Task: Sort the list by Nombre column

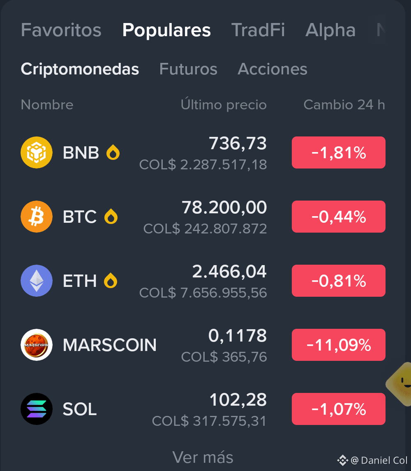Action: 47,105
